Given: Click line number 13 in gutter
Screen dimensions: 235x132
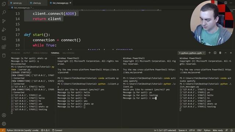Looking at the screenshot, I should tap(18, 14).
